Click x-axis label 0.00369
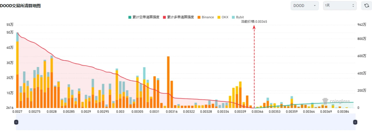This screenshot has height=134, width=372. (326, 111)
